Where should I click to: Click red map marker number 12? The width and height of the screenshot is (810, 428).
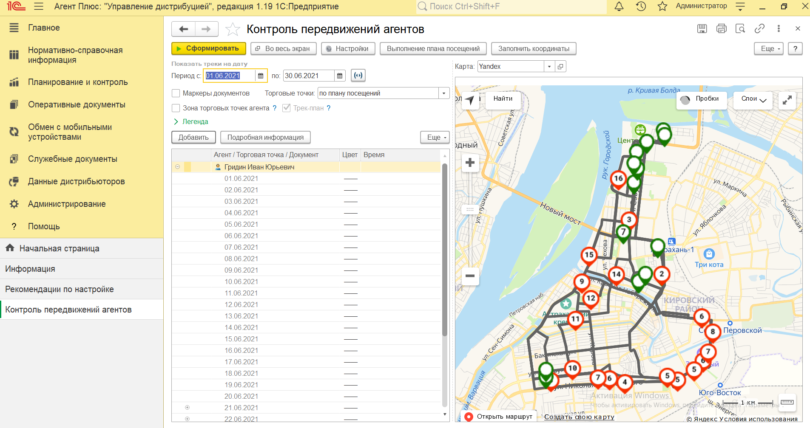[591, 299]
